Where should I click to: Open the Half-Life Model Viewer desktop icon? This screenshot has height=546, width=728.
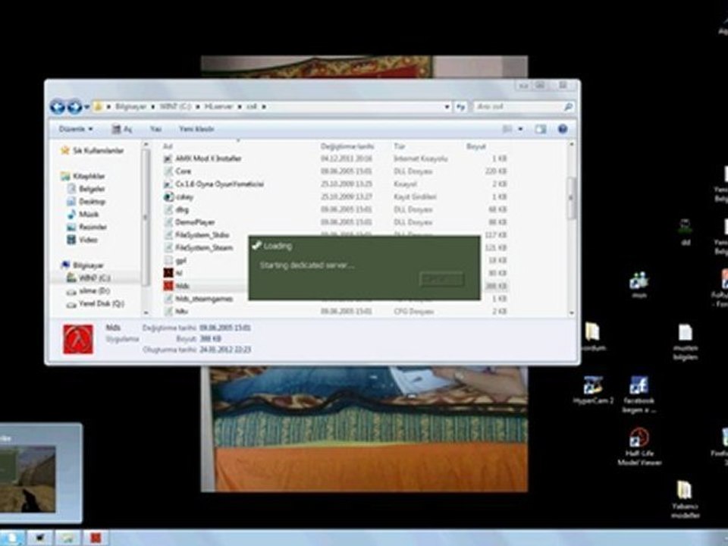[639, 439]
